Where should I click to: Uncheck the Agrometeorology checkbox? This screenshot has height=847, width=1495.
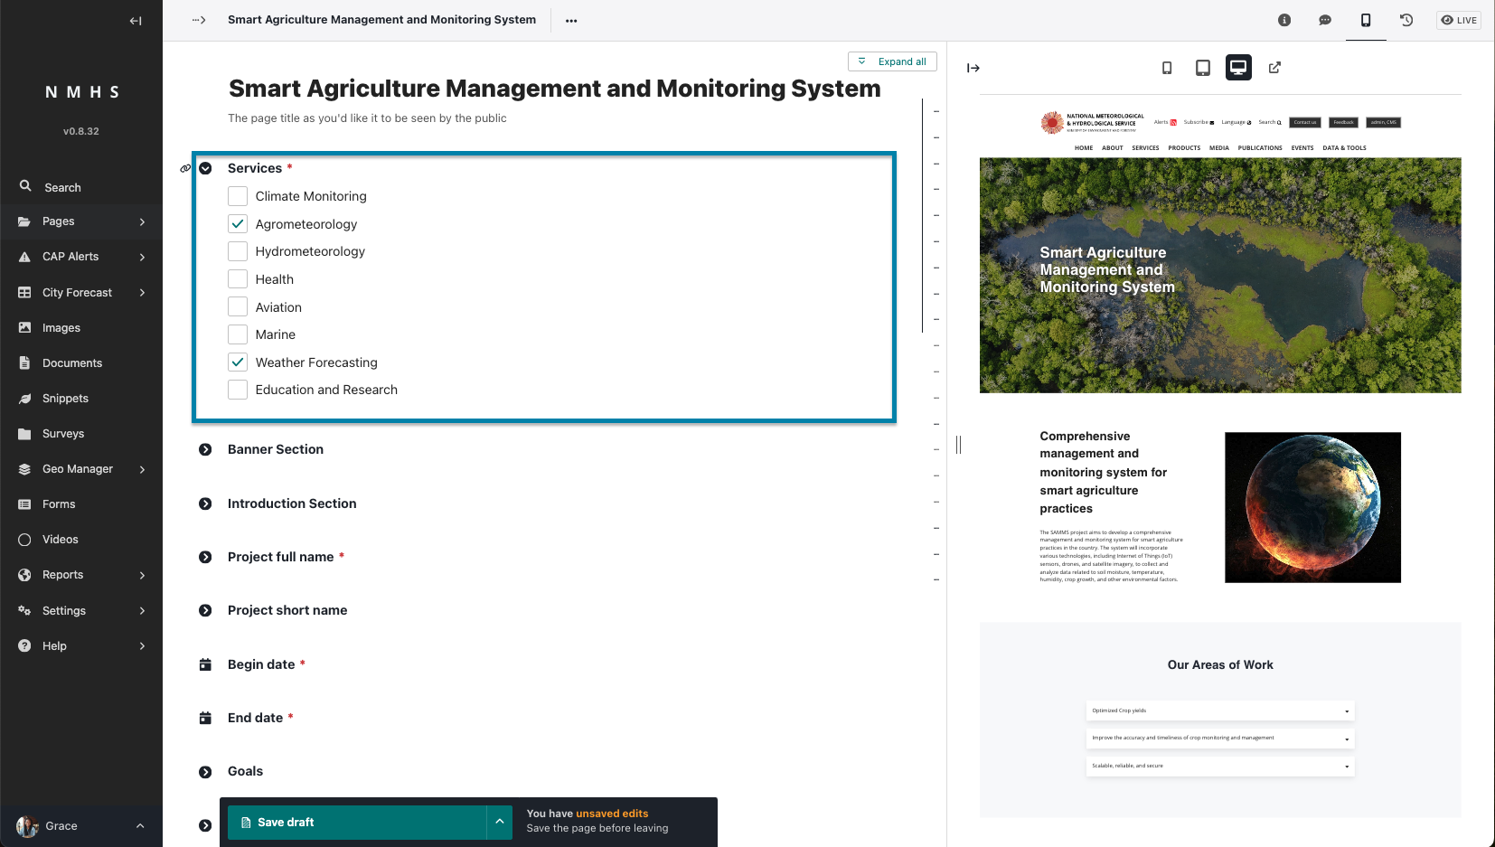[x=238, y=224]
